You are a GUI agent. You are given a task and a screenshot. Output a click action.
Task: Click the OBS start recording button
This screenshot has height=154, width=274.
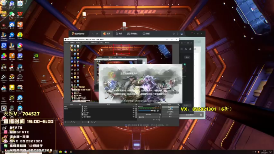[x=170, y=110]
